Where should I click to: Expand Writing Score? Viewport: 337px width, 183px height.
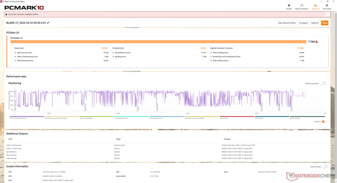pos(113,56)
